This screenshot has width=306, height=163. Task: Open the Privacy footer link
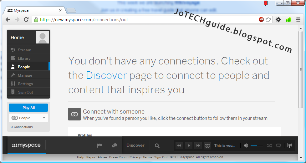[x=135, y=157]
